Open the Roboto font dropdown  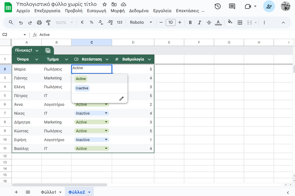(x=141, y=22)
